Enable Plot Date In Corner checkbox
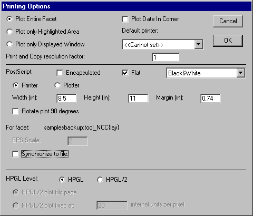 (x=125, y=19)
